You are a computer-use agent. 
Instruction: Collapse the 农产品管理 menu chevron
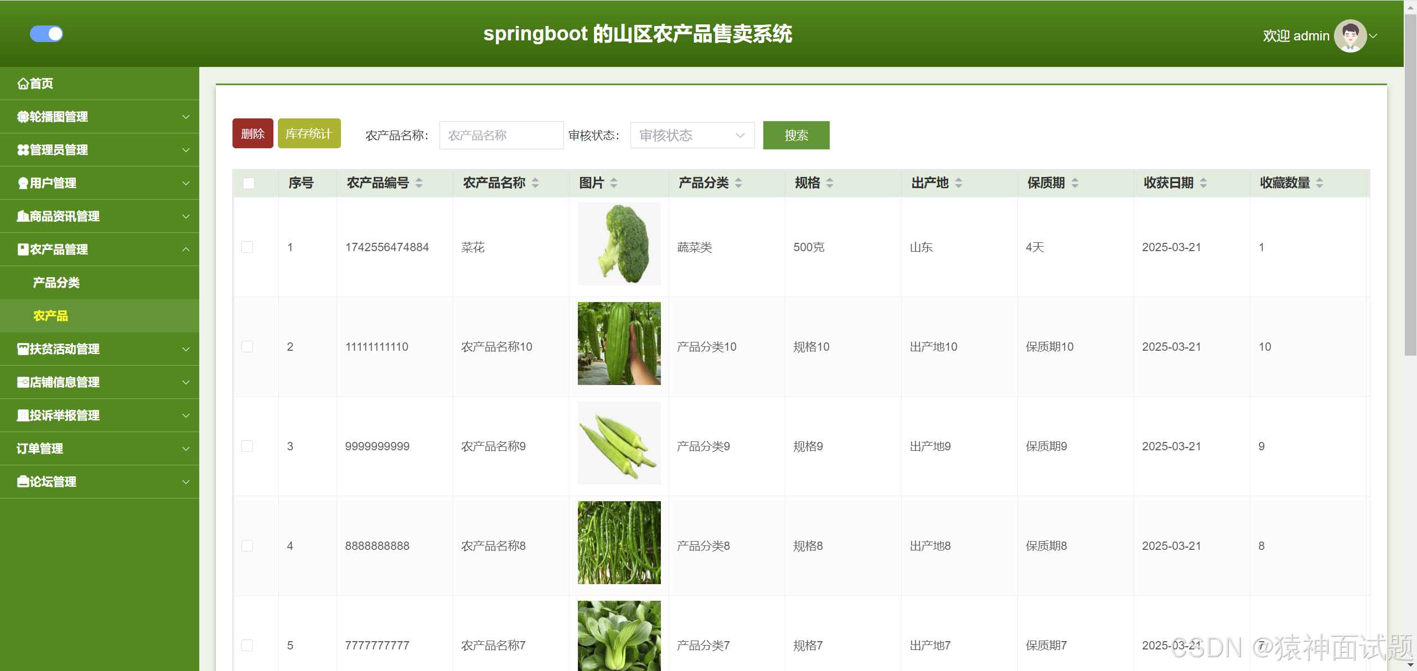186,249
